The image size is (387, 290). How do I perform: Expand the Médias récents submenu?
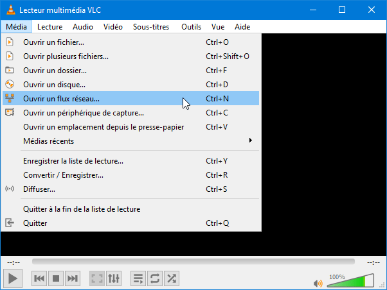(130, 141)
